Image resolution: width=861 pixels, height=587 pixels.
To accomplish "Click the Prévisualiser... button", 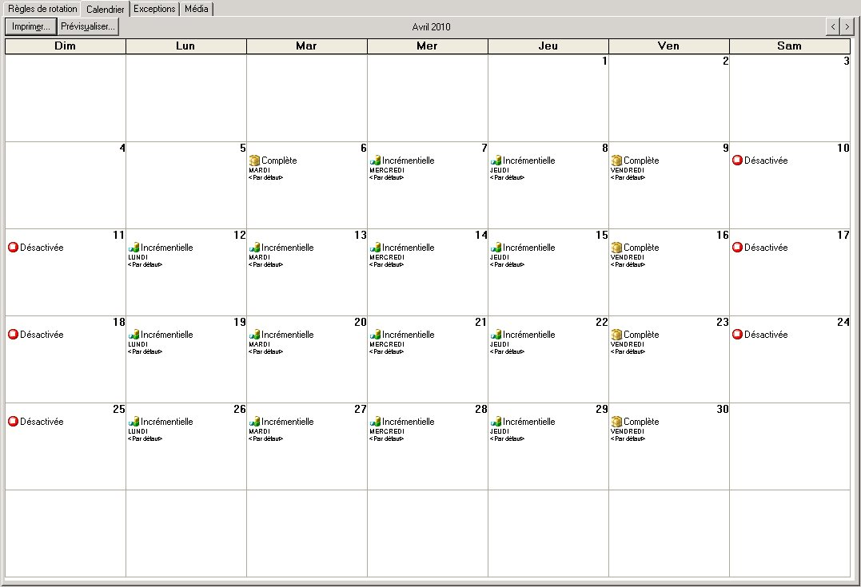I will click(x=88, y=26).
